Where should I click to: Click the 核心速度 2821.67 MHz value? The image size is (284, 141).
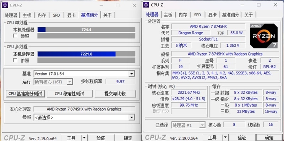click(x=189, y=92)
